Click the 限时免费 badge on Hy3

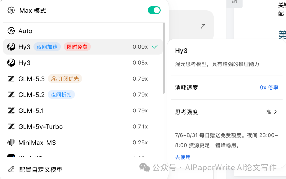click(77, 47)
